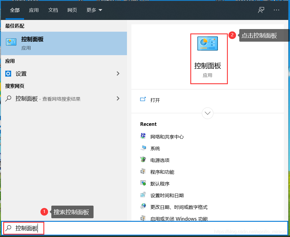
Task: Open 默认程序 recent item
Action: coord(160,184)
